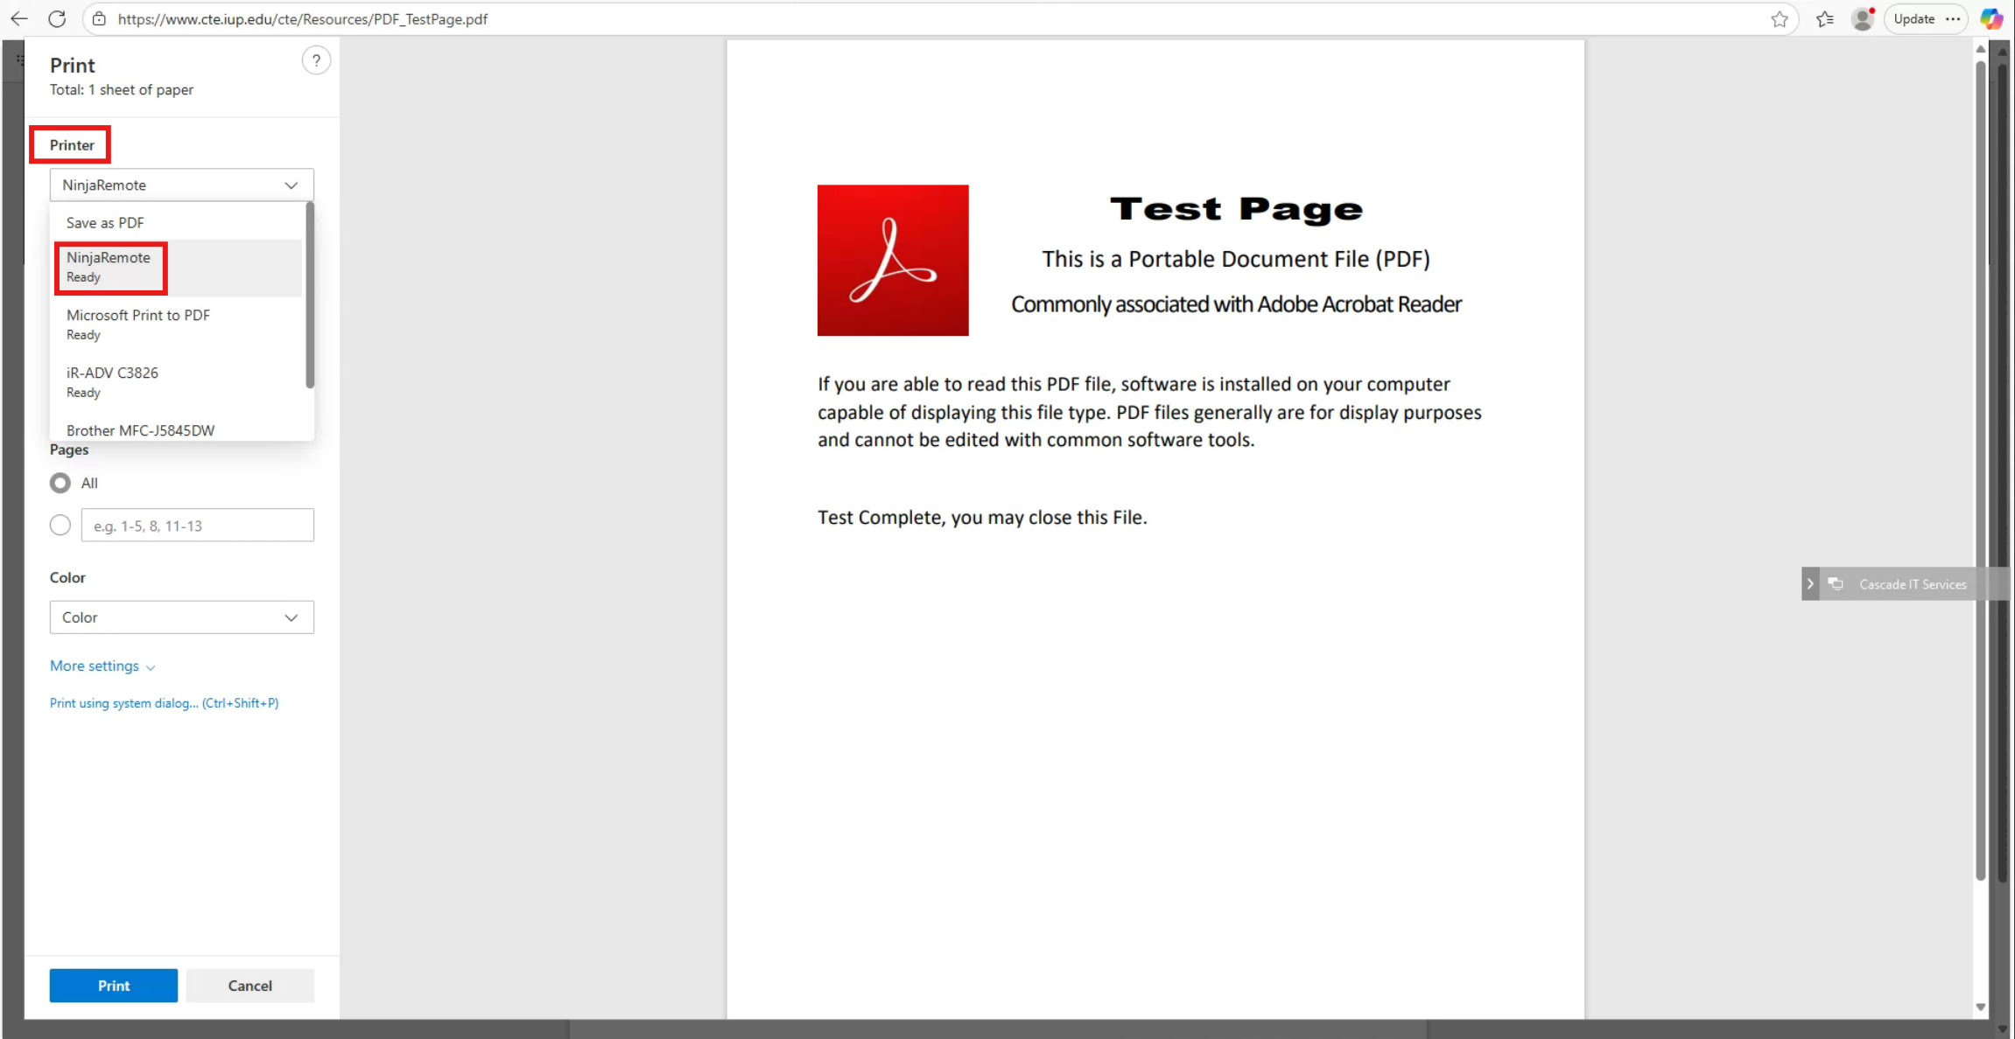Open the Color dropdown

181,617
